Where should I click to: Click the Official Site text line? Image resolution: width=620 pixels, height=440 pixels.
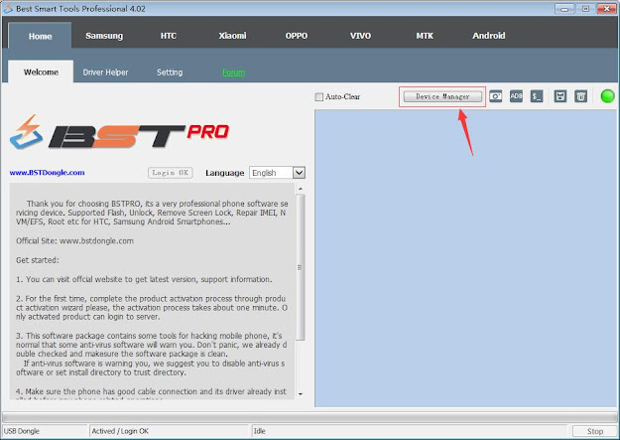pyautogui.click(x=74, y=240)
